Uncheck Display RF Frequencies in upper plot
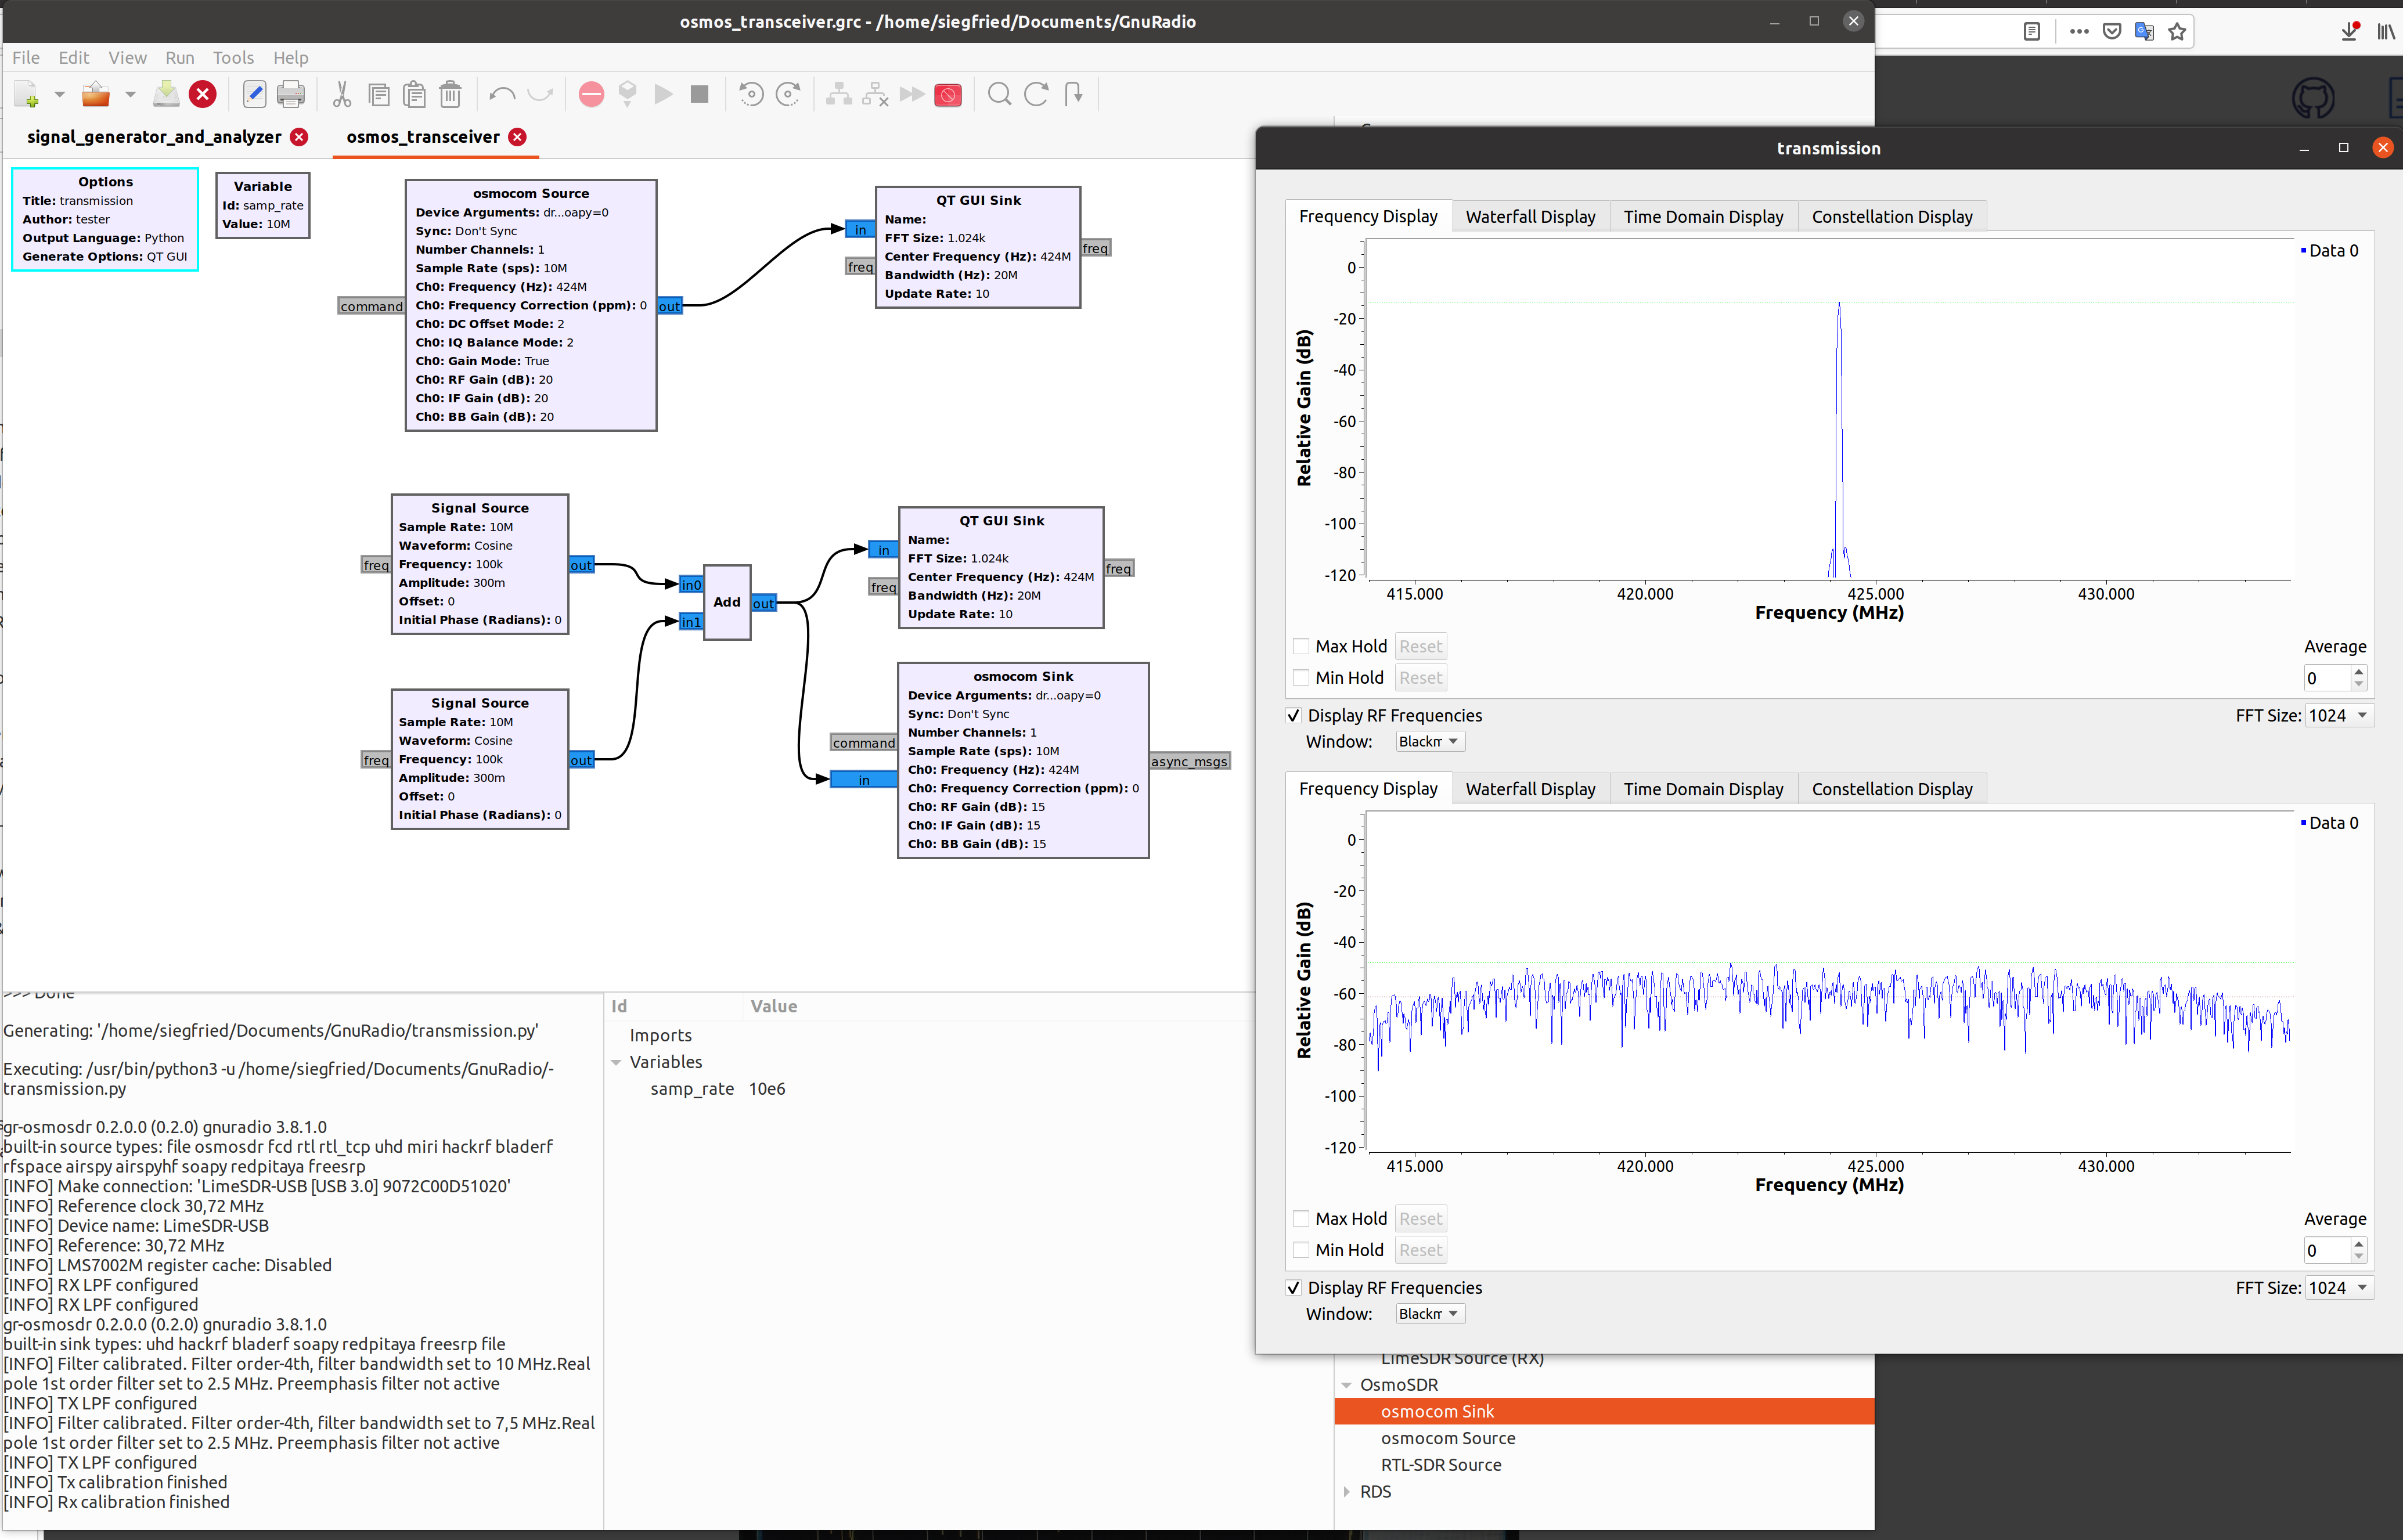Image resolution: width=2403 pixels, height=1540 pixels. [1294, 716]
